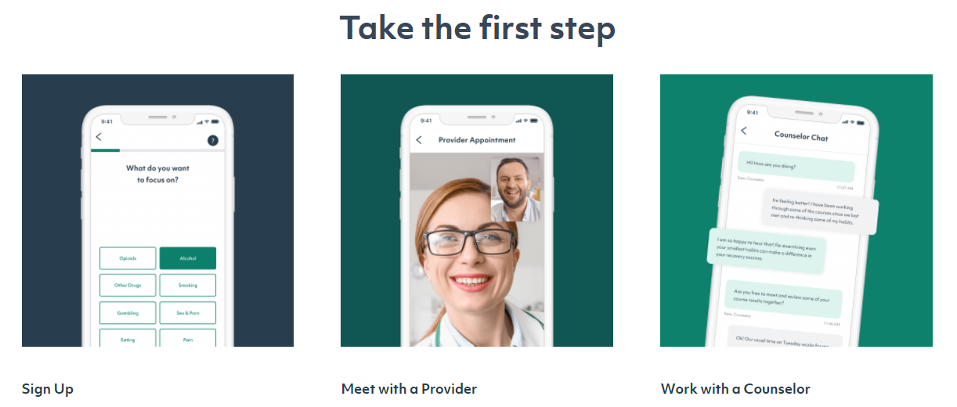Pick the Eating option
The height and width of the screenshot is (407, 957).
coord(128,338)
